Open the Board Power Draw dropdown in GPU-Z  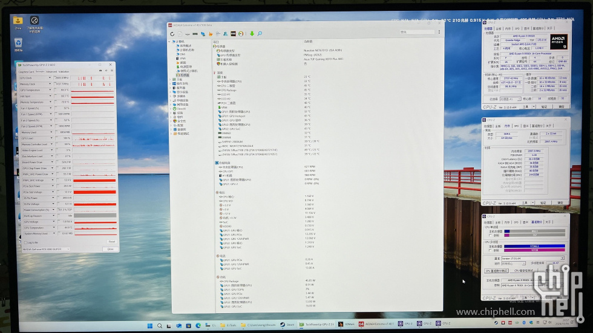point(52,162)
